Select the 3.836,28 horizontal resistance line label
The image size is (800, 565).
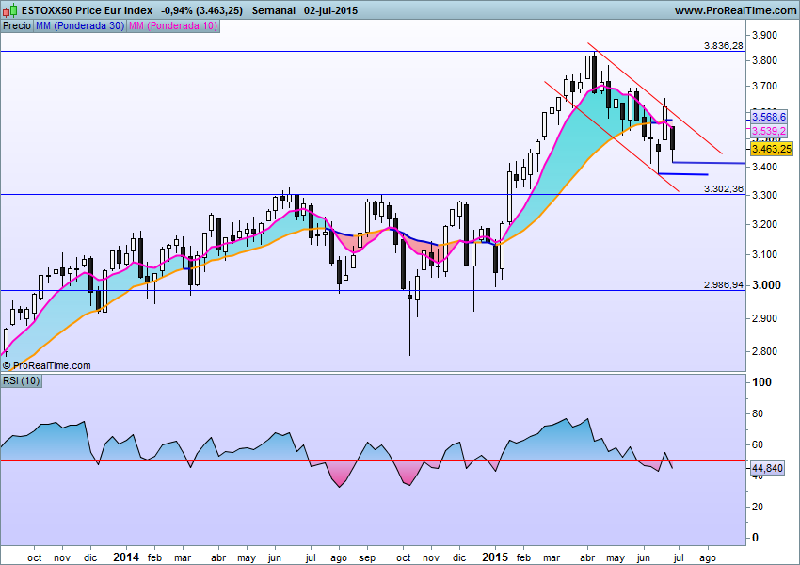(723, 45)
